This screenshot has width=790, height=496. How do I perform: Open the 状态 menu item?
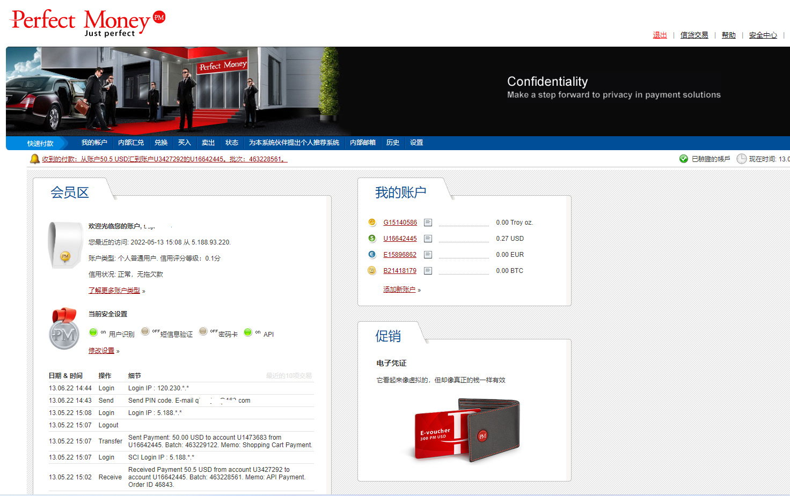pos(232,143)
